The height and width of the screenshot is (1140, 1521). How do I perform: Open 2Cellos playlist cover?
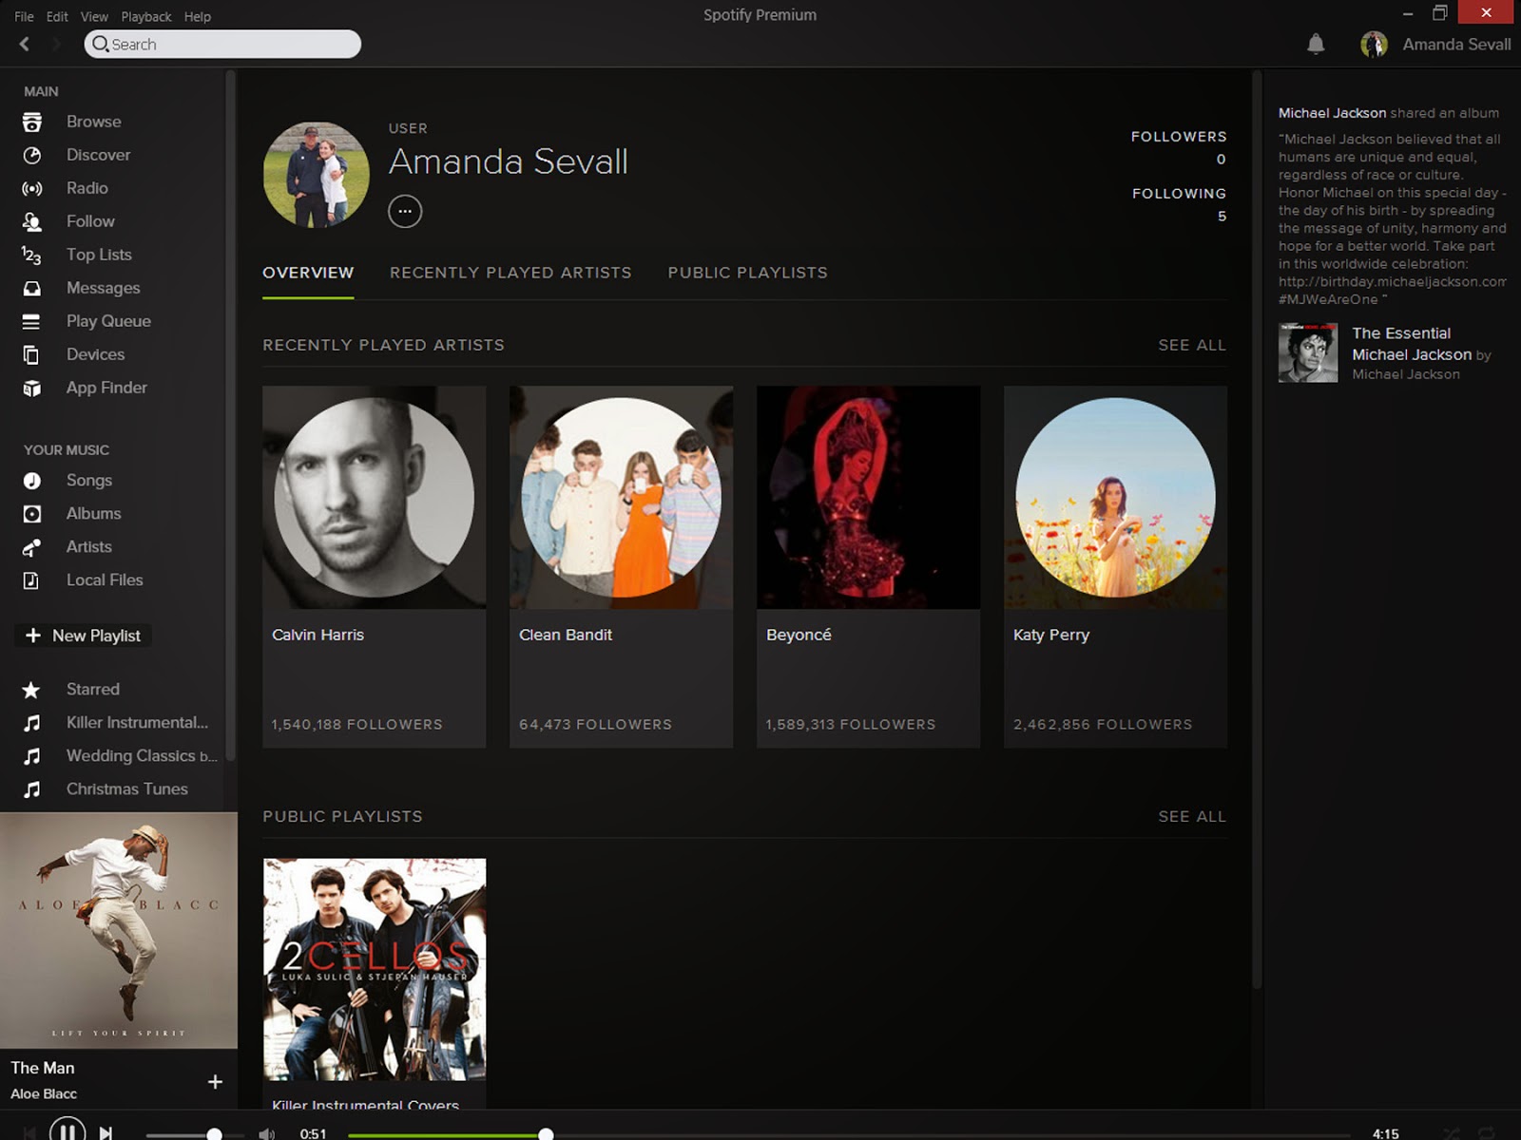375,969
